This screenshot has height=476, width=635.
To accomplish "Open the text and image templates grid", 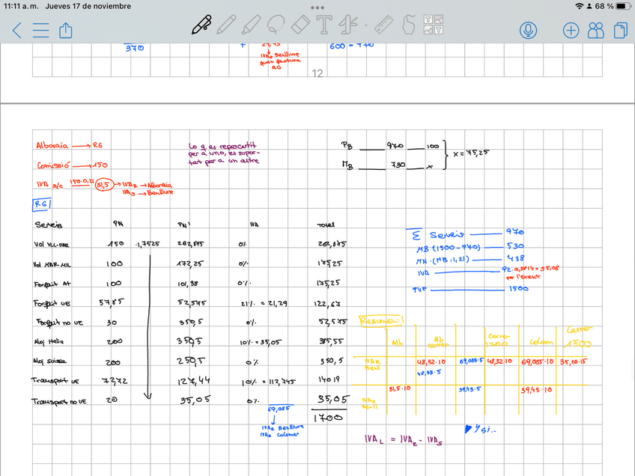I will tap(433, 25).
